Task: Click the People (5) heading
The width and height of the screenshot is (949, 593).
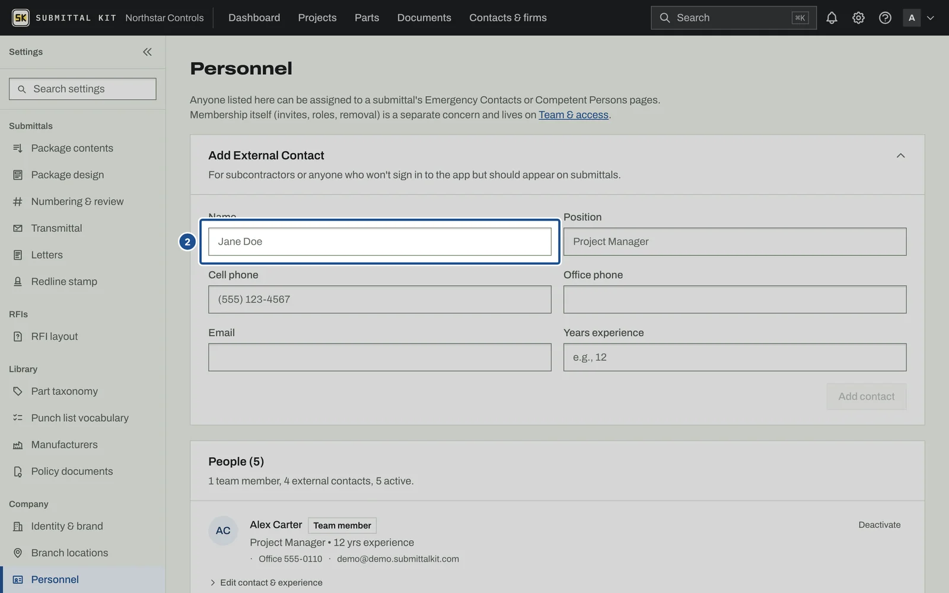Action: pyautogui.click(x=236, y=461)
